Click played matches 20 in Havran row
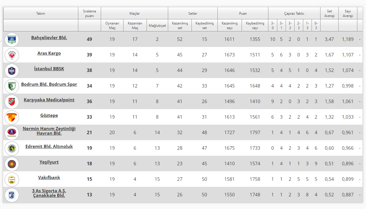Screen dimensions: 366x209 pos(112,132)
